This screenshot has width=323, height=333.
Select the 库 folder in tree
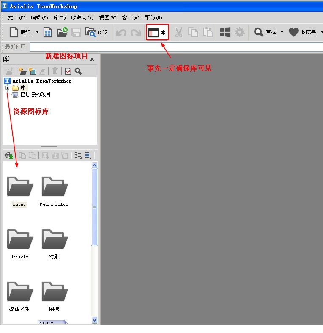click(23, 88)
